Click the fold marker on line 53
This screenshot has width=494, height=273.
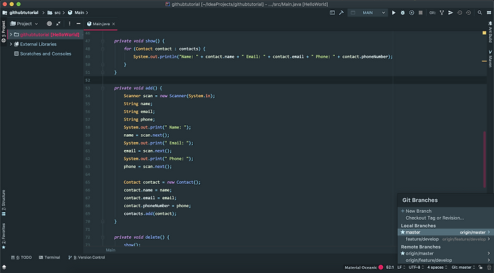pos(103,88)
